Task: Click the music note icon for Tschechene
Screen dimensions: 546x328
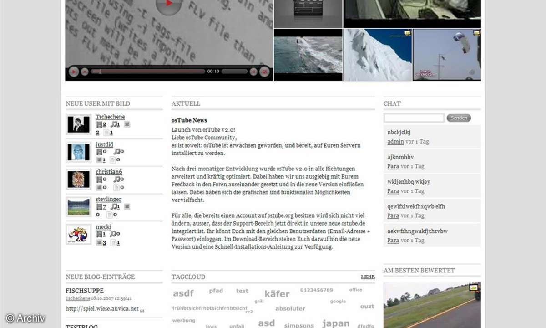Action: pyautogui.click(x=113, y=124)
